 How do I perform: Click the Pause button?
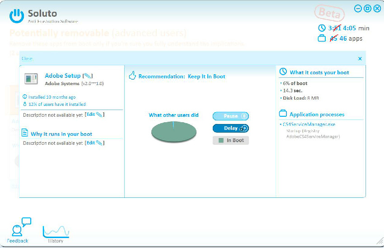(x=231, y=116)
